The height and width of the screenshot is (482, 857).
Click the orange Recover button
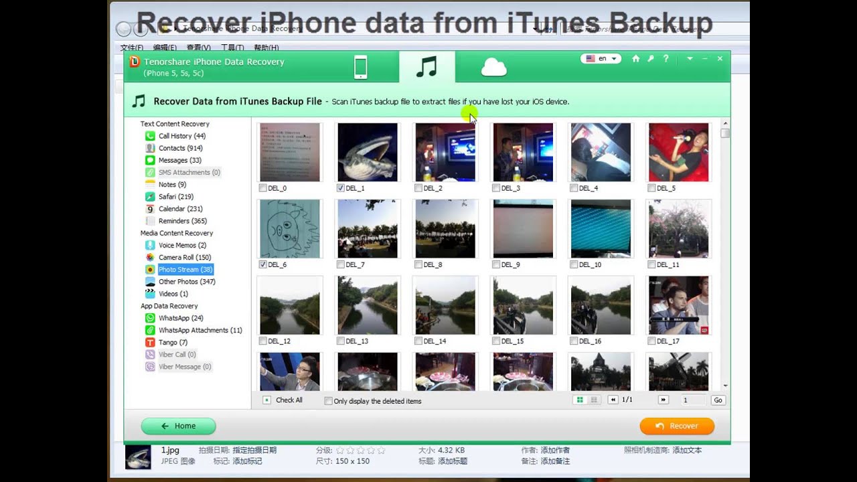[677, 426]
